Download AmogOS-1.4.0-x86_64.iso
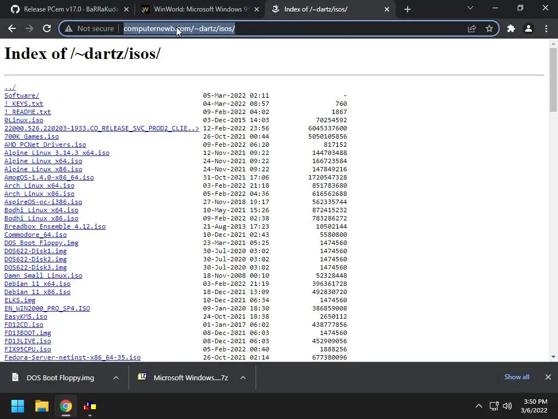The width and height of the screenshot is (558, 419). pyautogui.click(x=49, y=177)
